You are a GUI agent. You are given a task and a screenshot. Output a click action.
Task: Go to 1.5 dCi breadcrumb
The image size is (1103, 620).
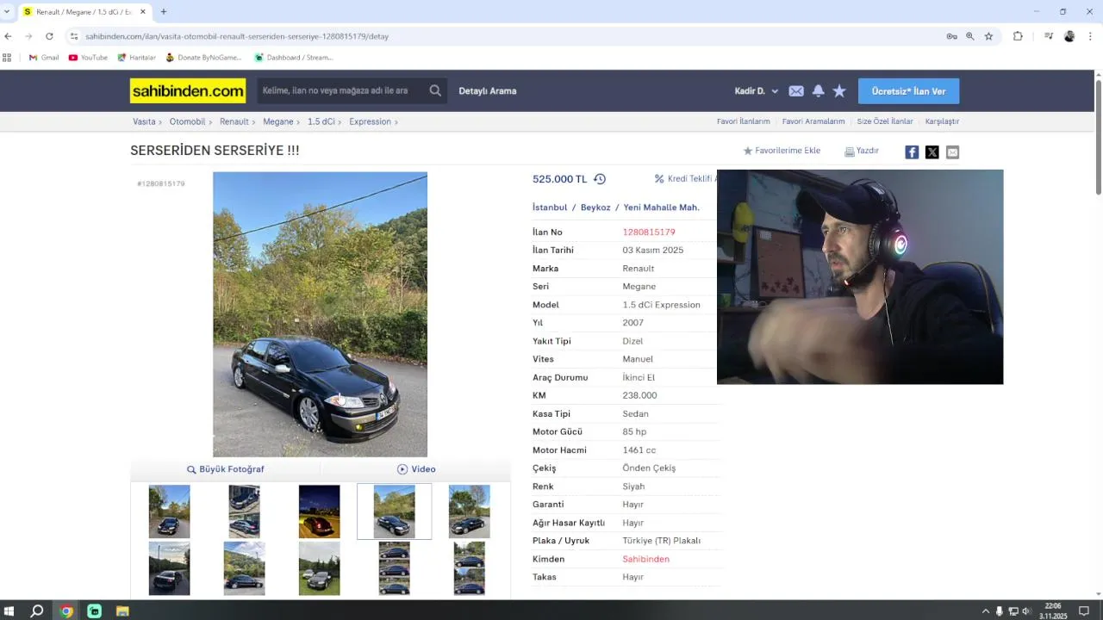[x=321, y=121]
